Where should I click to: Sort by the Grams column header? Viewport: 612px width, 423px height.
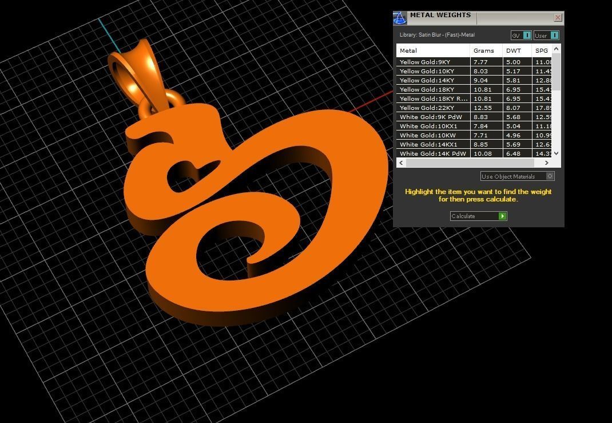click(486, 50)
